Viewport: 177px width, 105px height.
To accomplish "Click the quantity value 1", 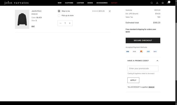I will coord(65,23).
